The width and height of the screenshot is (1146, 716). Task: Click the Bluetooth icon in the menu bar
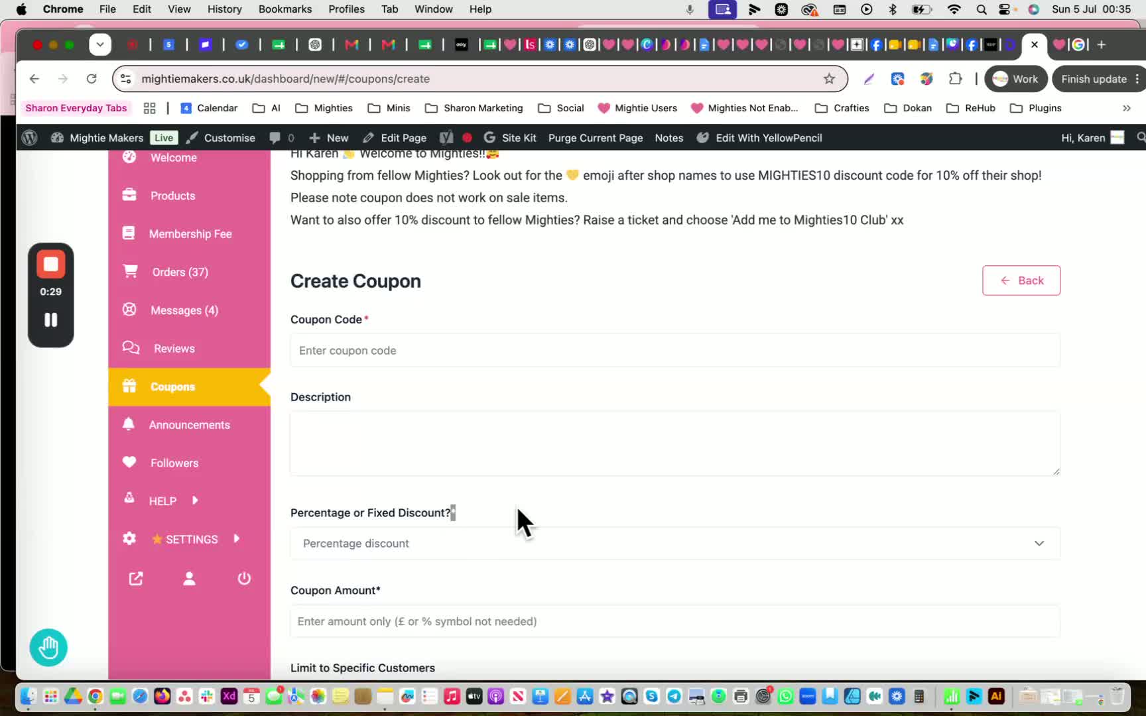(893, 9)
